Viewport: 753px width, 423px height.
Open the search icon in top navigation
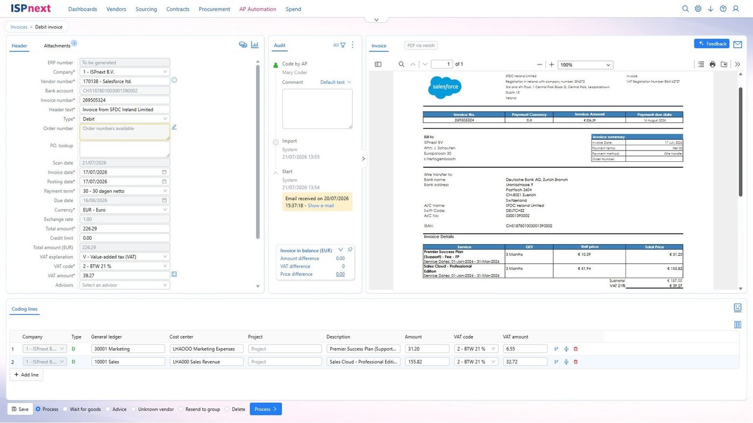click(x=685, y=9)
